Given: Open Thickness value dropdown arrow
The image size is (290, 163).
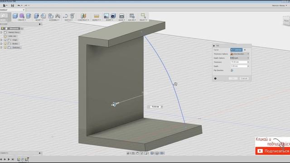Looking at the screenshot, I should 248,62.
